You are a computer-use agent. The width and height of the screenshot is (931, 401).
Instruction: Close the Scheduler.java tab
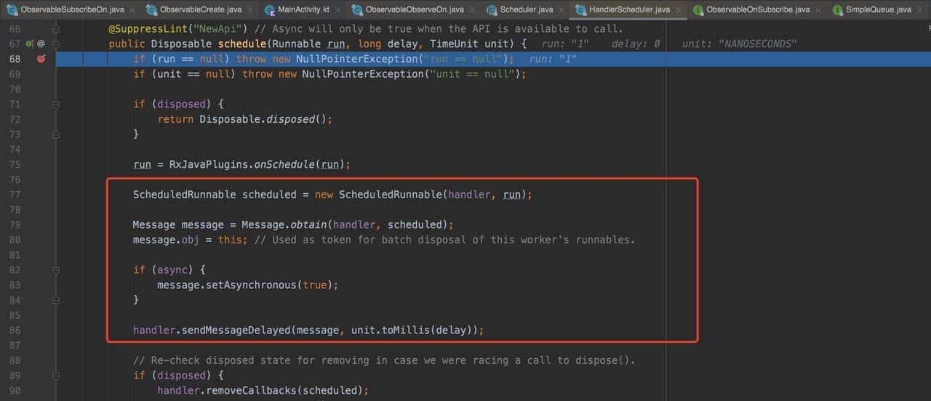[x=562, y=10]
